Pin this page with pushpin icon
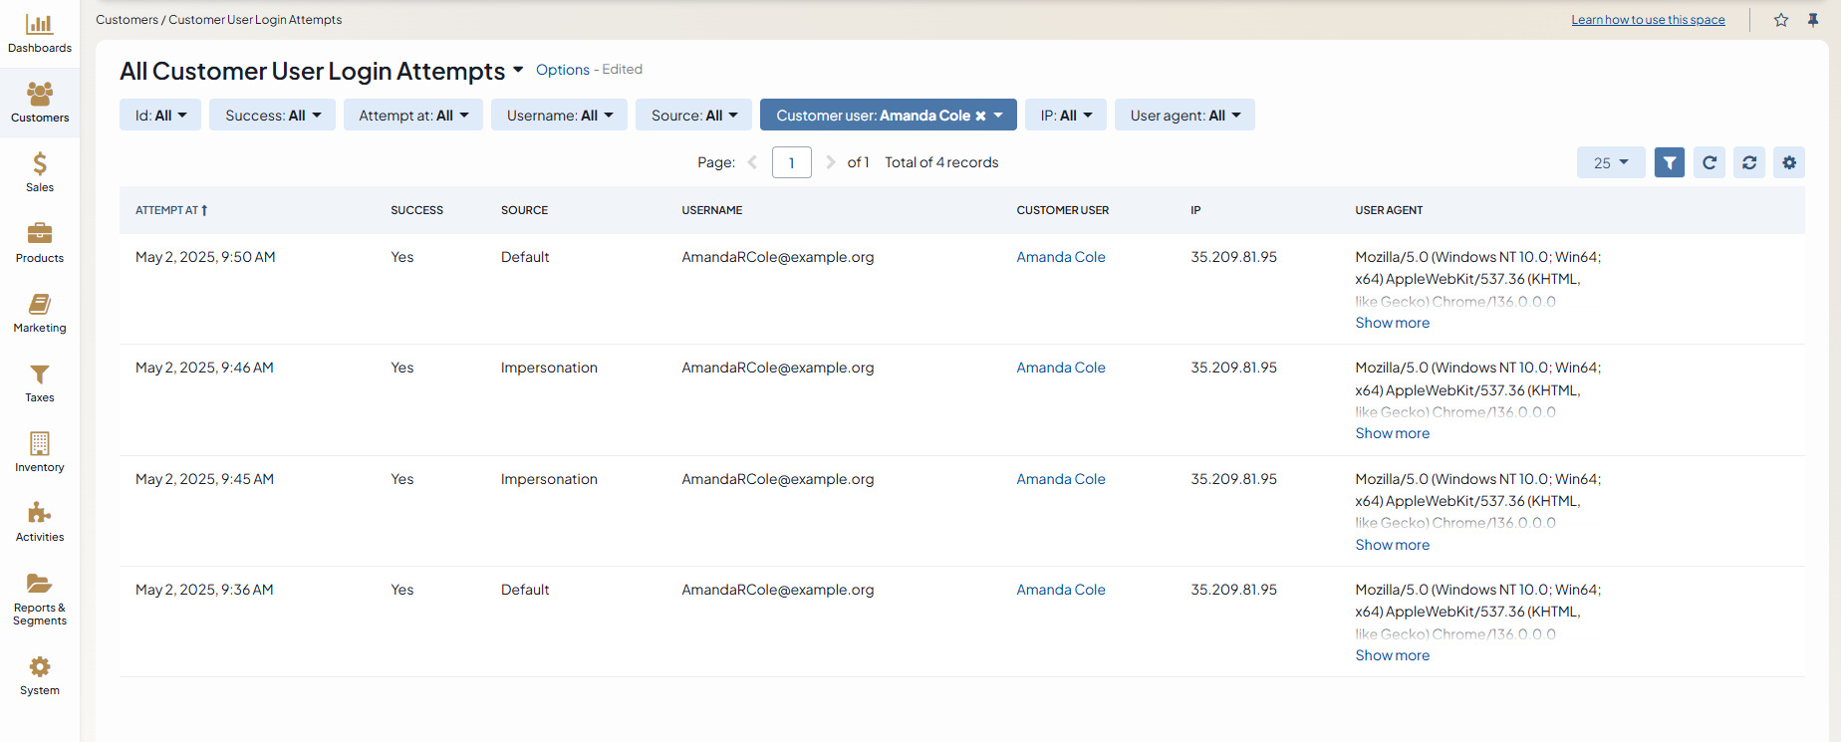The width and height of the screenshot is (1841, 742). 1813,20
